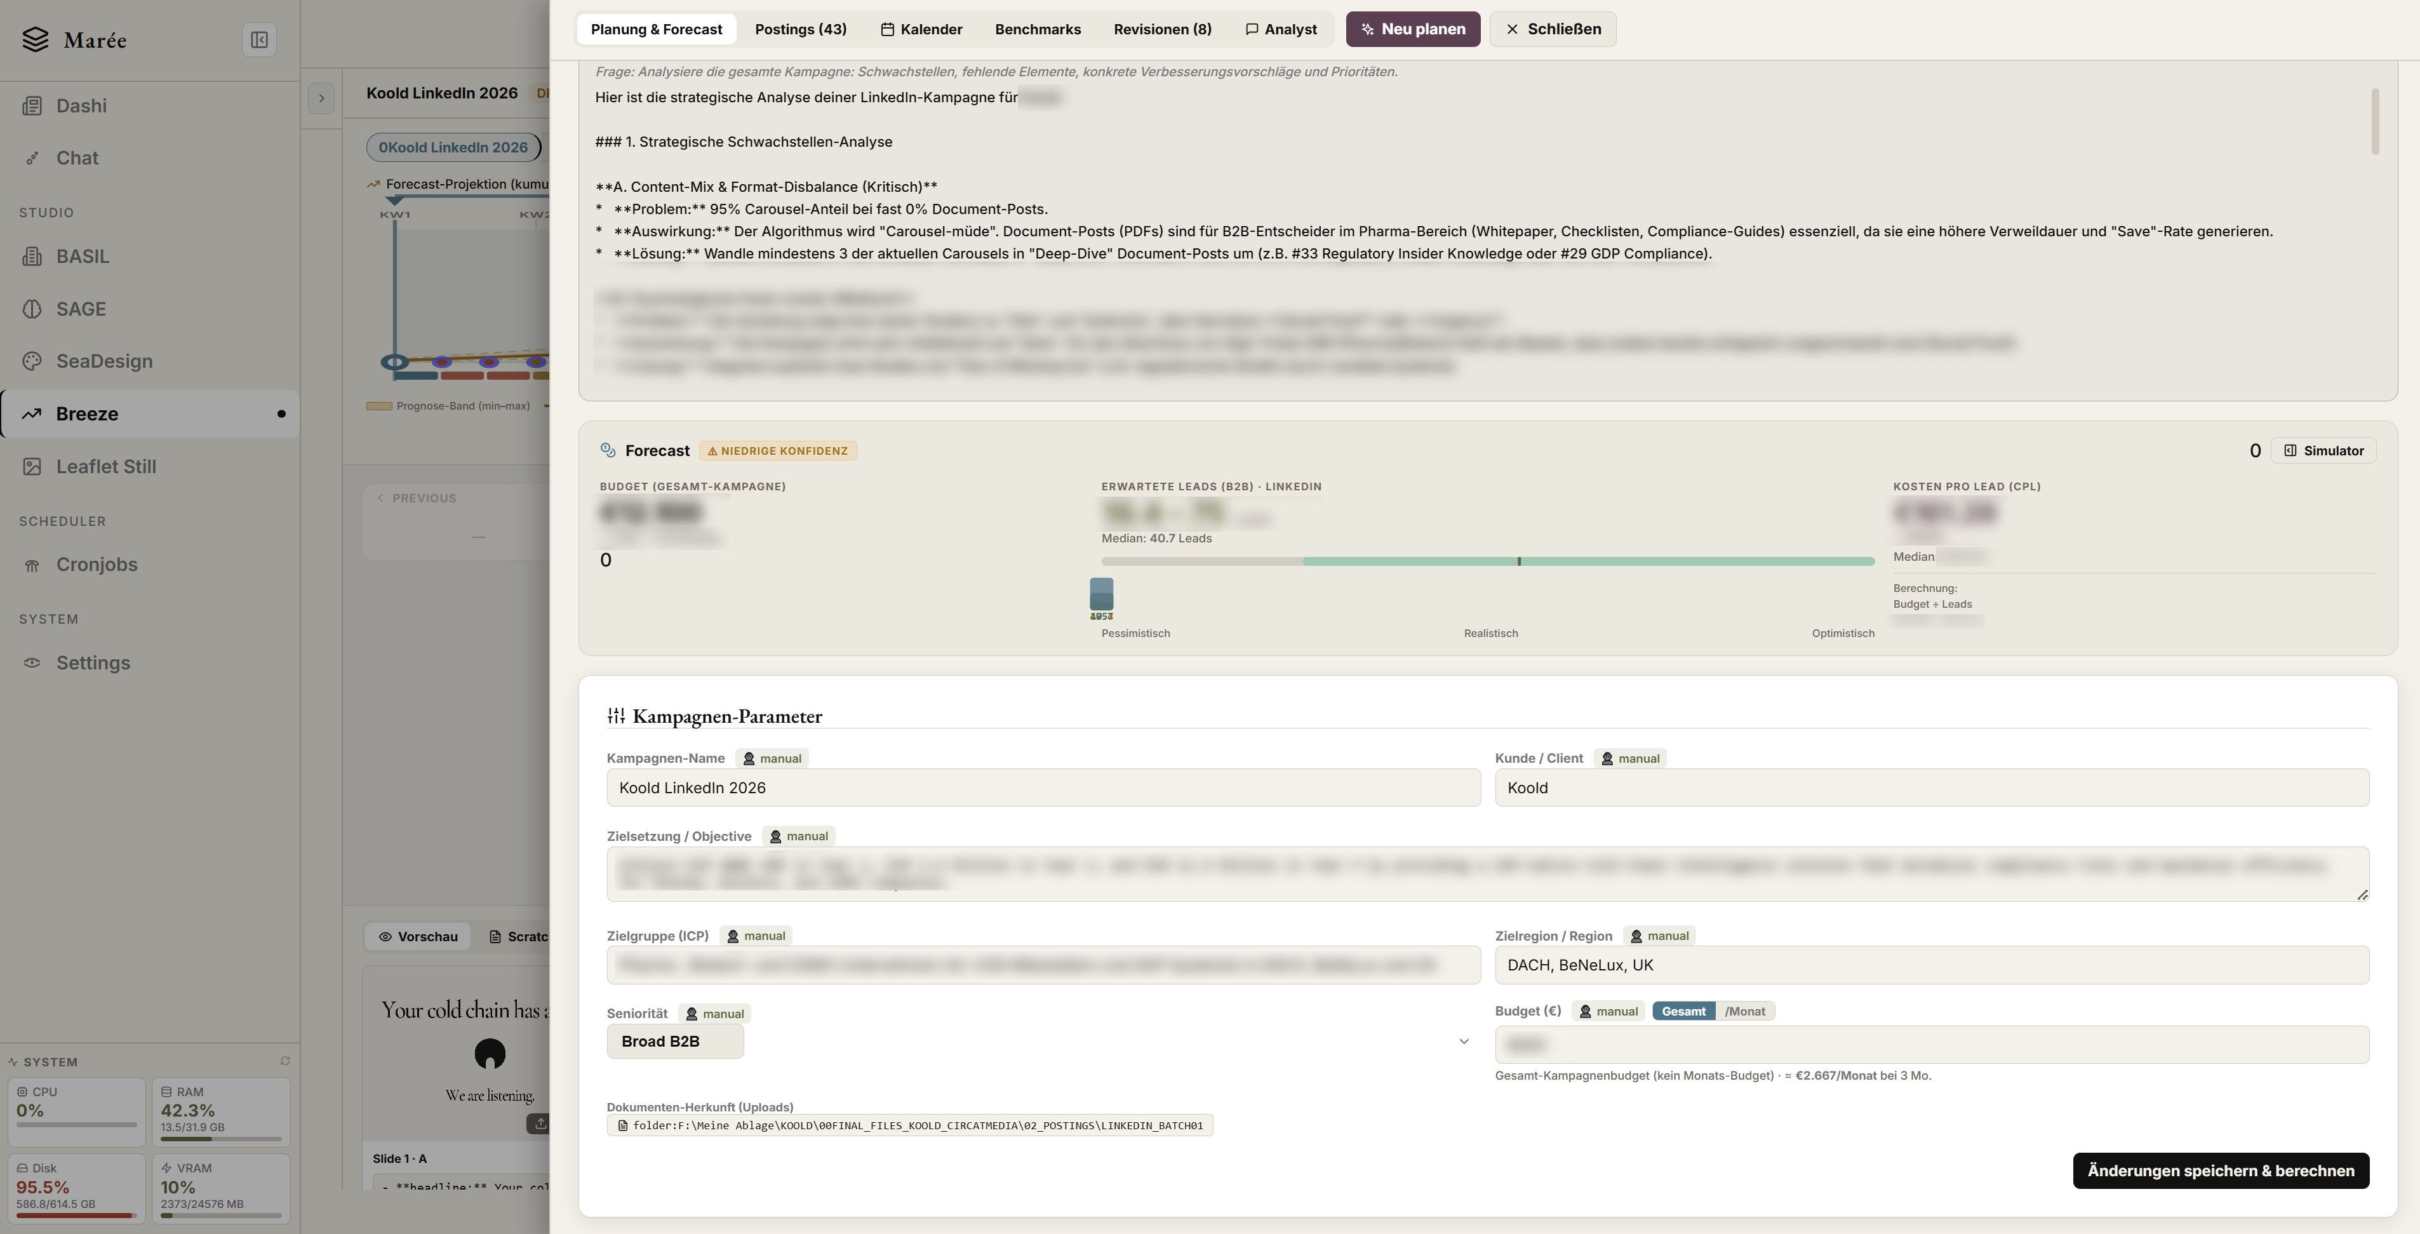Click the Neu planen button
The width and height of the screenshot is (2420, 1234).
[x=1413, y=29]
